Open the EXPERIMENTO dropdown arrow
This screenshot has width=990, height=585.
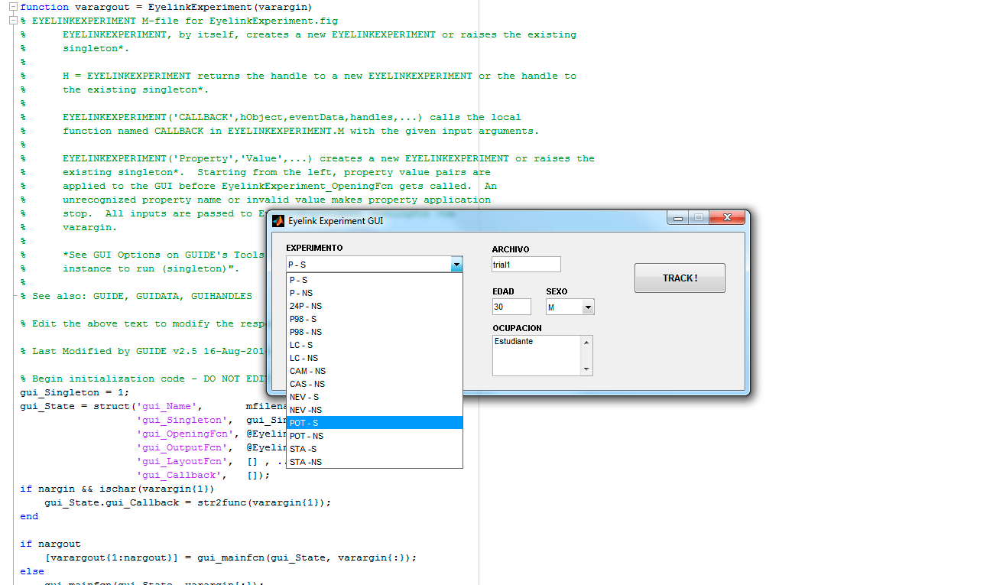click(456, 265)
